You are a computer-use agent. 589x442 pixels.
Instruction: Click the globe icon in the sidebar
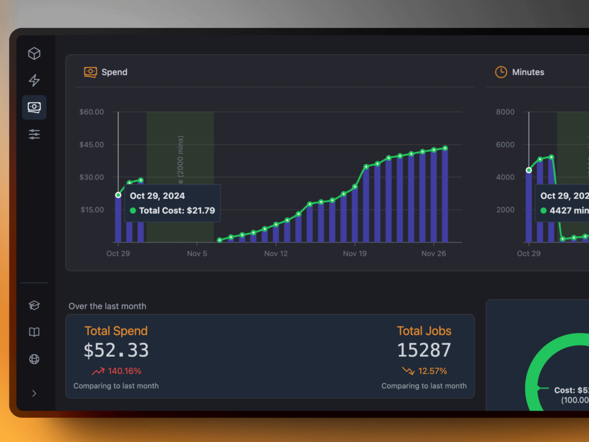tap(34, 359)
